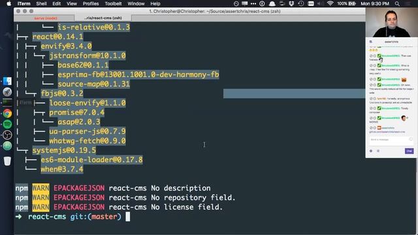Screen dimensions: 418x235
Task: Open the Time Machine menu bar icon
Action: pyautogui.click(x=301, y=3)
